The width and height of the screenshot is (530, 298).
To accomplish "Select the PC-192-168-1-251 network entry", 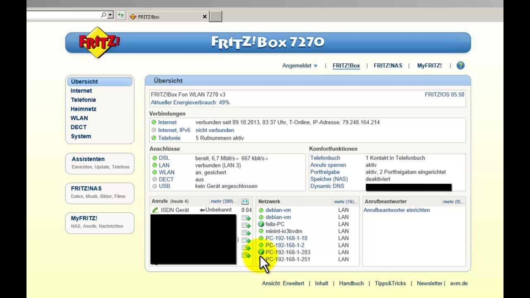I will click(x=288, y=259).
